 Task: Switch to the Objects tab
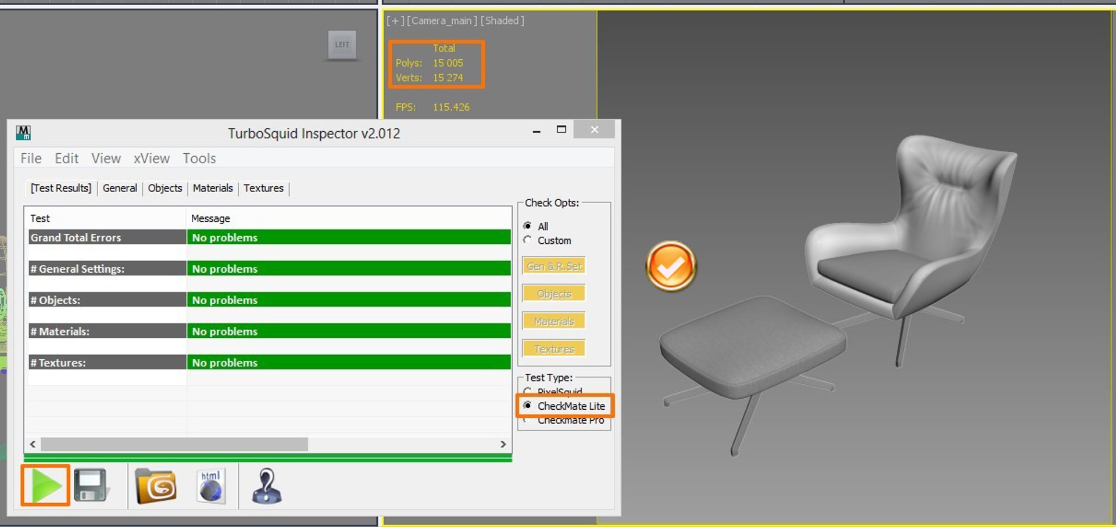pyautogui.click(x=165, y=188)
